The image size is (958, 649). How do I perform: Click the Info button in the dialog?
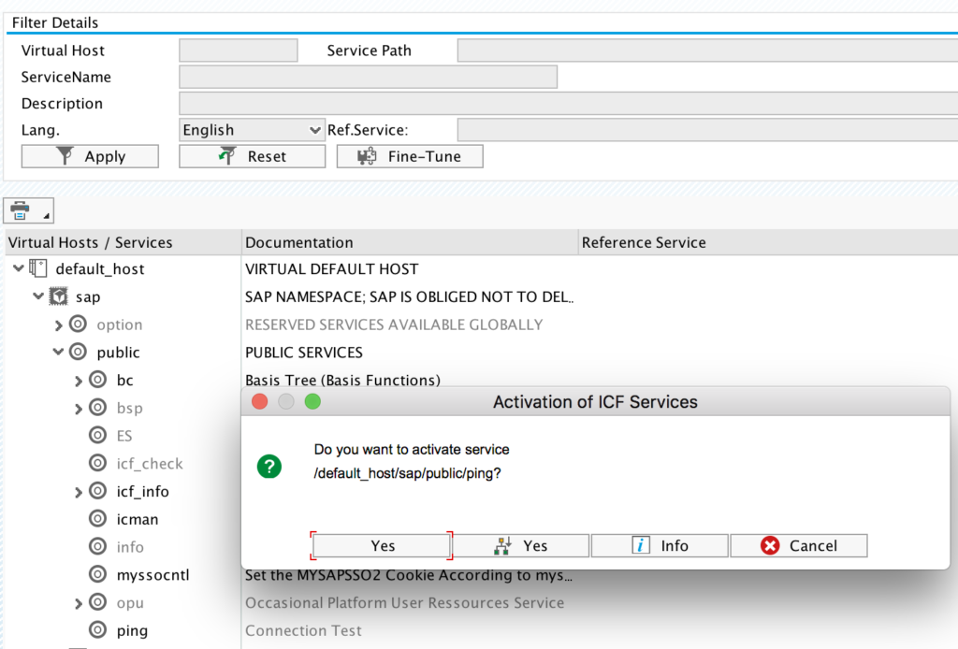pyautogui.click(x=659, y=544)
